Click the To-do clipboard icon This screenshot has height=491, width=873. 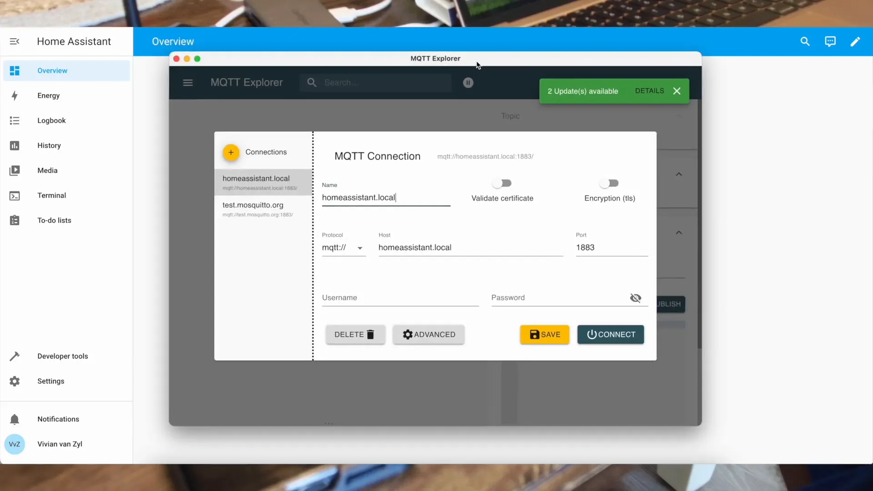[15, 220]
